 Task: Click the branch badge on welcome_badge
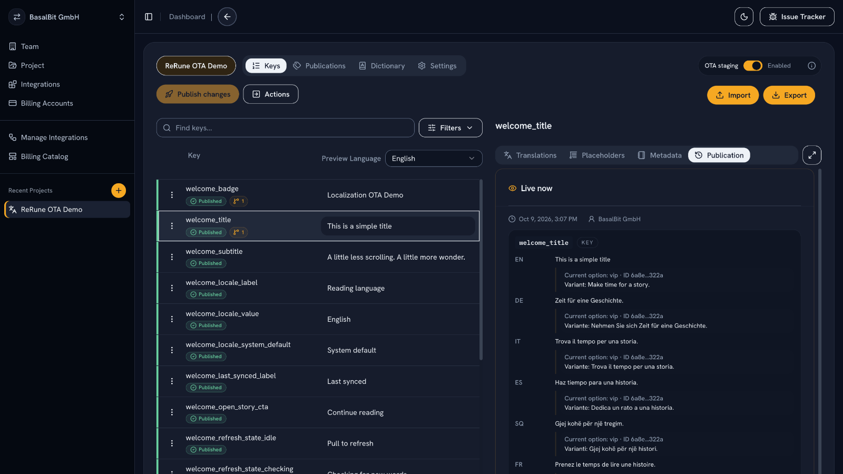click(x=239, y=201)
